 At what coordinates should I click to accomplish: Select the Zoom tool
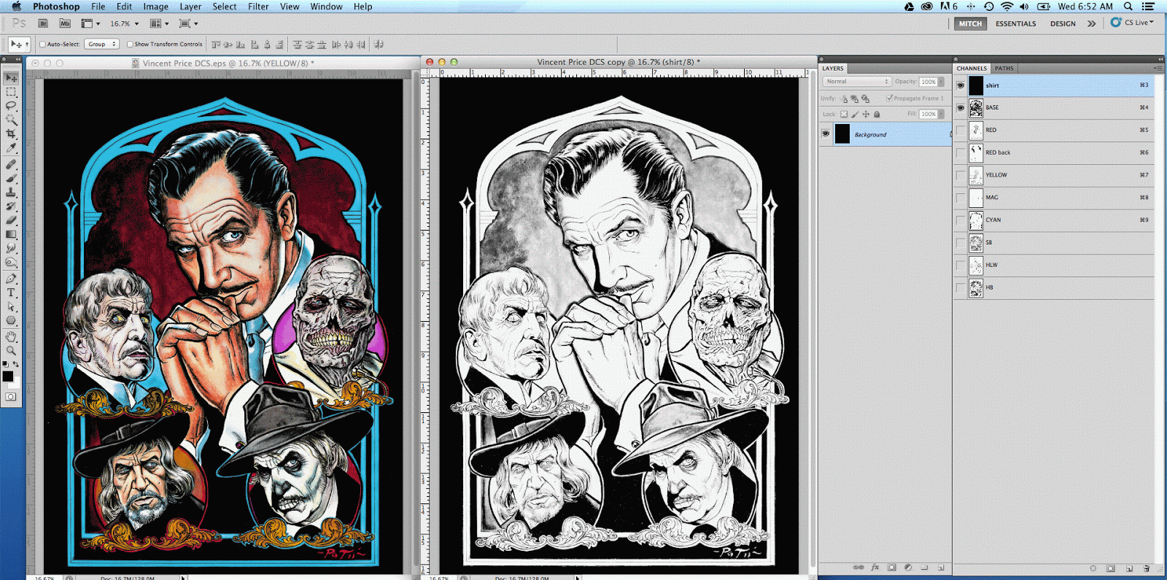[11, 351]
